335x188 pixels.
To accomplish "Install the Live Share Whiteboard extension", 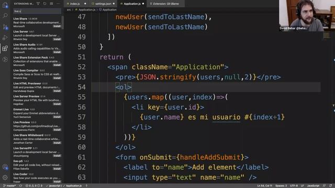I will [57, 143].
